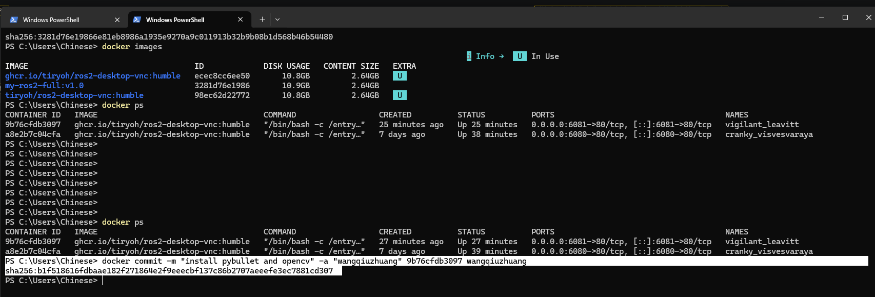Screen dimensions: 875x297
Task: Close the first PowerShell tab
Action: [117, 19]
